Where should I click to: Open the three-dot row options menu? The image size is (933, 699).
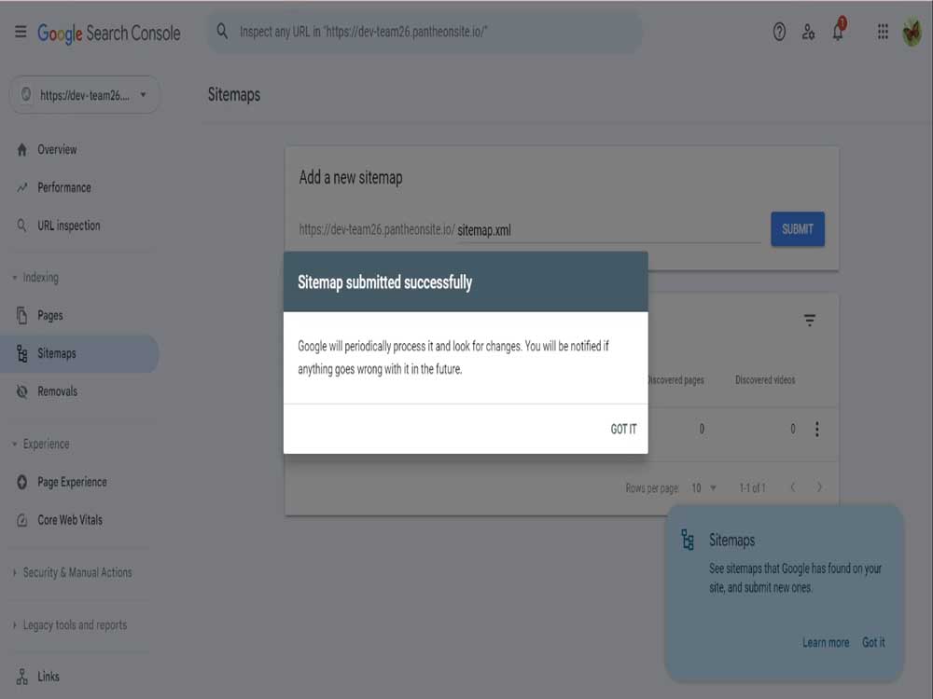tap(817, 429)
